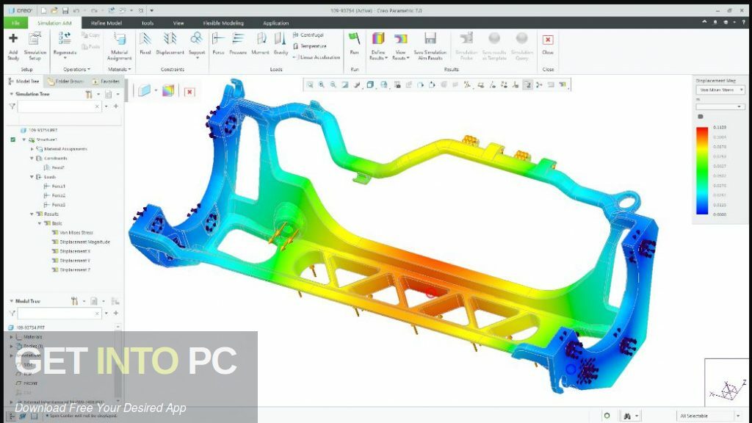Switch to Tools tab

[x=147, y=23]
